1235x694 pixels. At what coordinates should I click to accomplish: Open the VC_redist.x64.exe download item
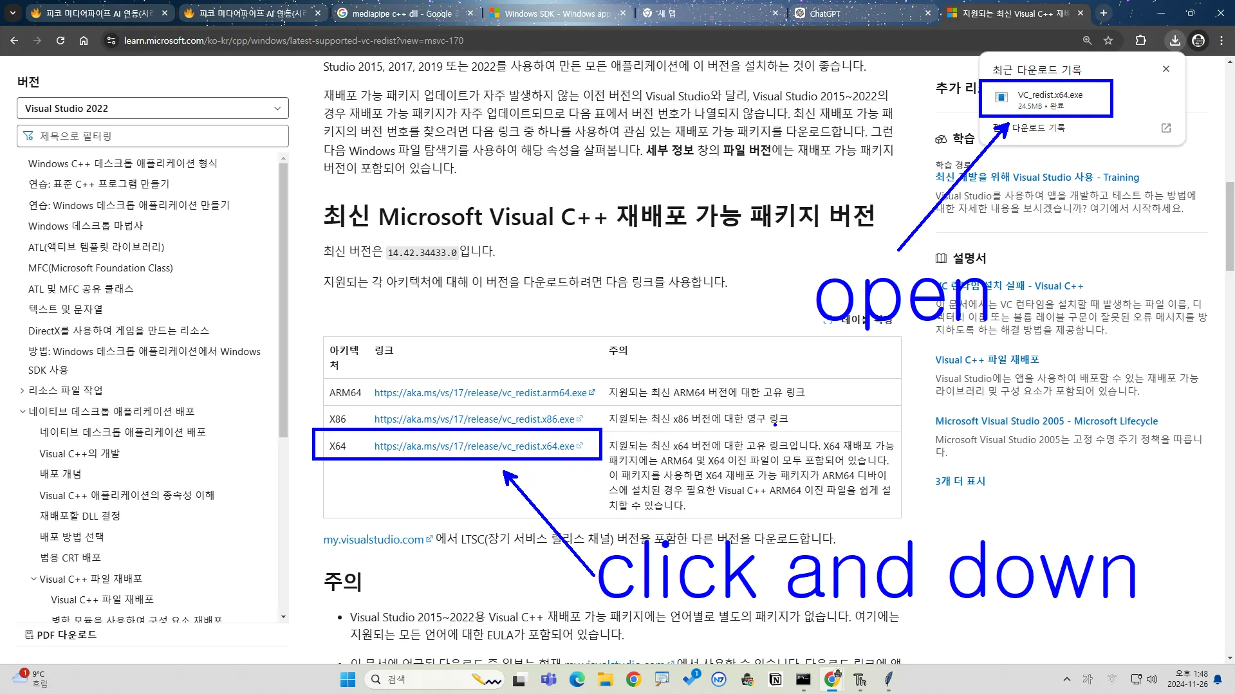point(1046,99)
